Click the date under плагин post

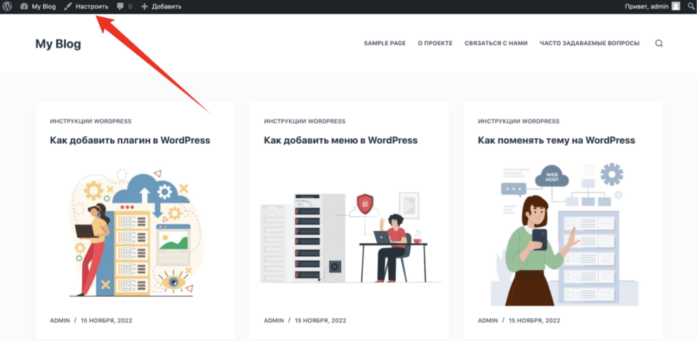pyautogui.click(x=106, y=321)
